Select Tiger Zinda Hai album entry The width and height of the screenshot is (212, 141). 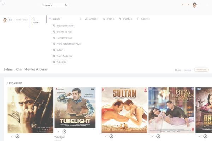64,56
